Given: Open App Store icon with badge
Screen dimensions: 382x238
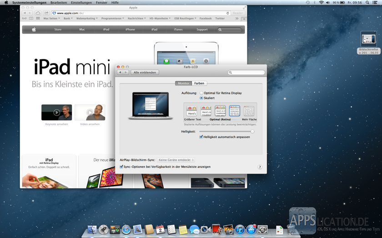Looking at the screenshot, I should click(251, 229).
